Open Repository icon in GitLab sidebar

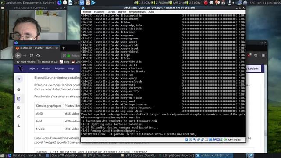(19, 98)
